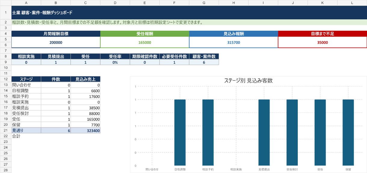Viewport: 367px width, 173px height.
Task: Click the 受任検討 stage cell in the table
Action: (x=26, y=114)
